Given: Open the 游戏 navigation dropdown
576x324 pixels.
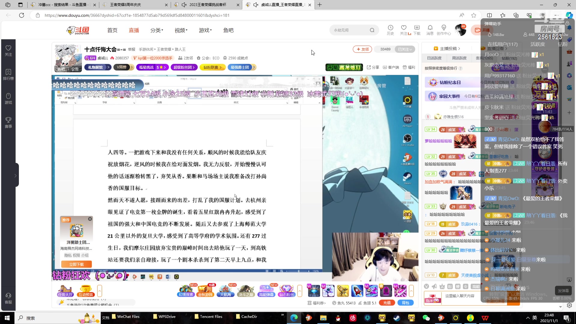Looking at the screenshot, I should click(205, 30).
